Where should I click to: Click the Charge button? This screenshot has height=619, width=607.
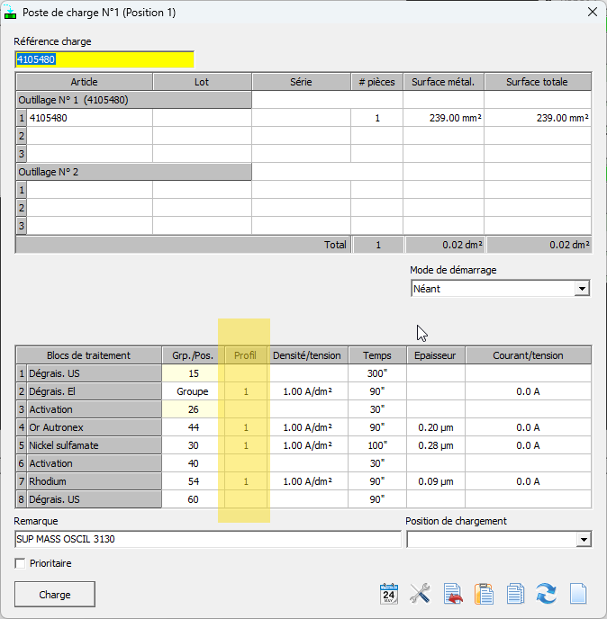coord(55,594)
